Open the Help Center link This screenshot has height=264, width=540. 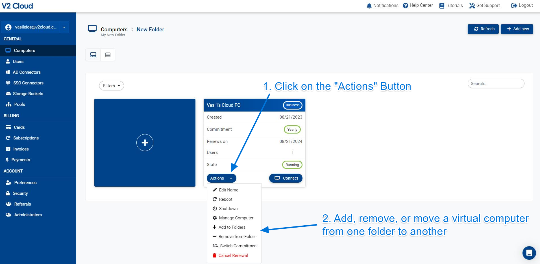418,5
